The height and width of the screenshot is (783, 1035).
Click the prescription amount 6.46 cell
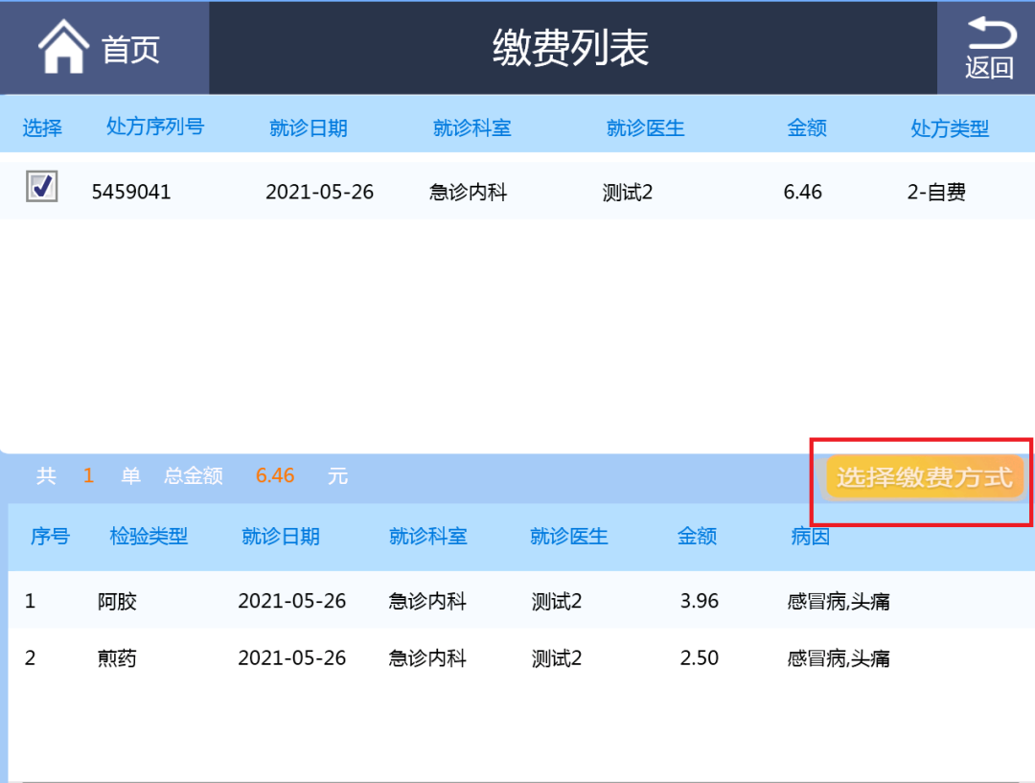coord(803,192)
